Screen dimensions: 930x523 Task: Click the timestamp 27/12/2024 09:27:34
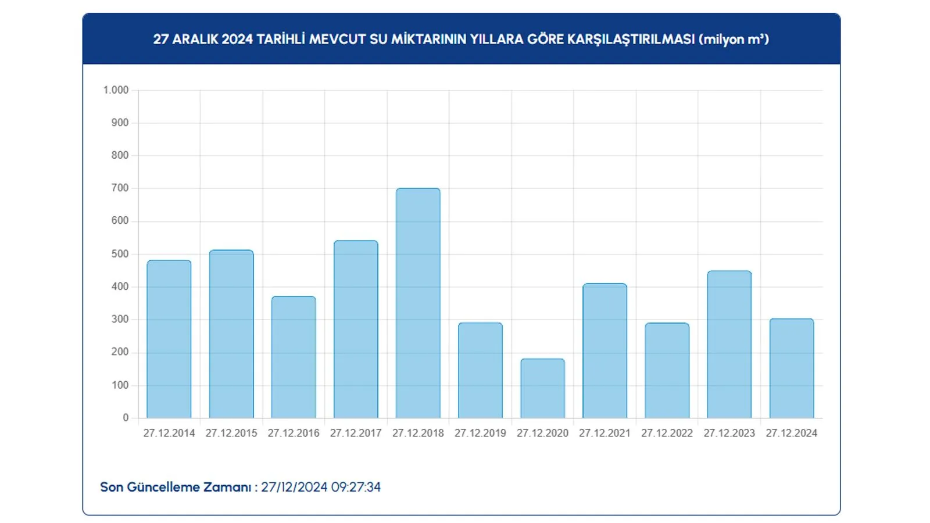[x=321, y=487]
